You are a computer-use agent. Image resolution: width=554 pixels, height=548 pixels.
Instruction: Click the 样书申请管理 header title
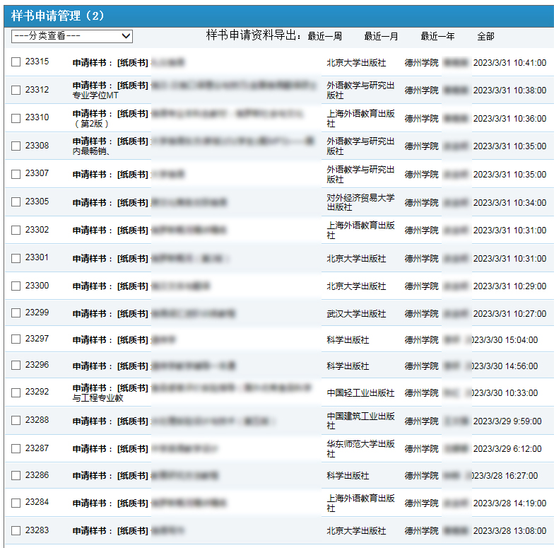tap(58, 16)
